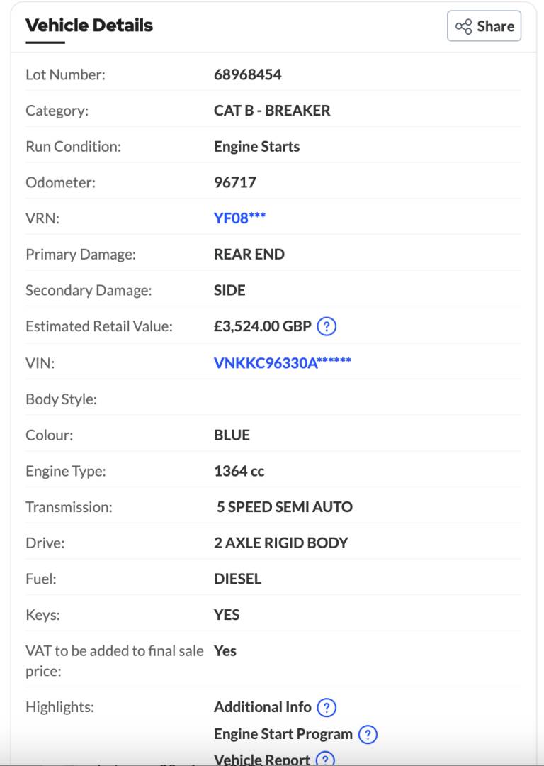Click the odometer reading 96717
Viewport: 544px width, 766px height.
(x=234, y=182)
